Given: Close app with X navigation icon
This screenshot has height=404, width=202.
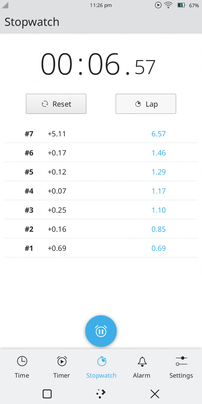Looking at the screenshot, I should click(x=155, y=394).
